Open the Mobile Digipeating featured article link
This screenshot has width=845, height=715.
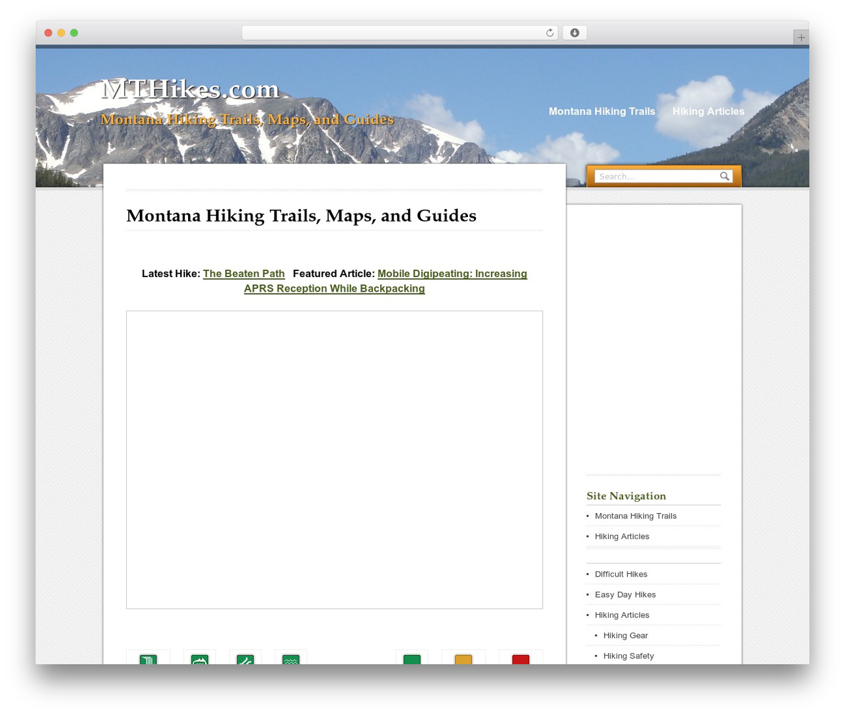(386, 281)
